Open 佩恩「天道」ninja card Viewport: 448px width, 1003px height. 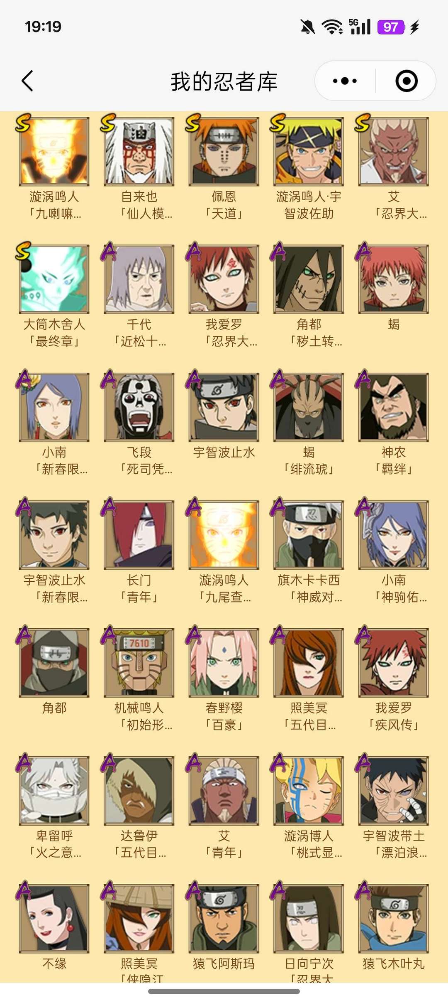(x=224, y=151)
